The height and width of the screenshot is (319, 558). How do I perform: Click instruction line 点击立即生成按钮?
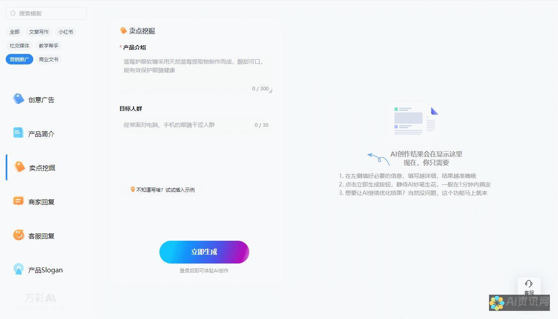click(415, 184)
